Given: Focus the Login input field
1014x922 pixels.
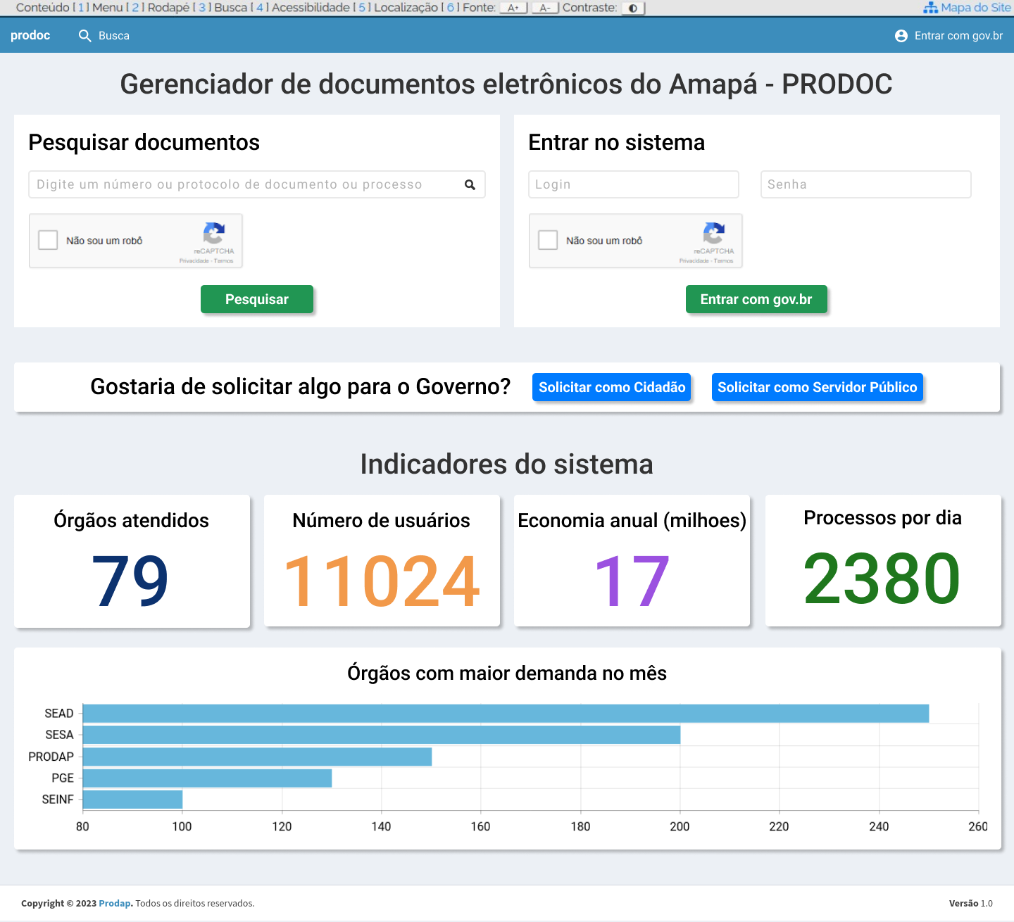Looking at the screenshot, I should [x=633, y=184].
